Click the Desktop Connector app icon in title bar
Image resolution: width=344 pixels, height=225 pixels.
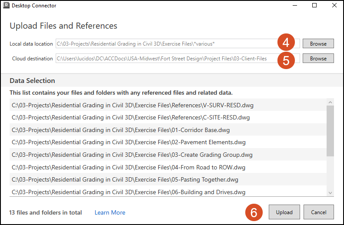tap(6, 6)
